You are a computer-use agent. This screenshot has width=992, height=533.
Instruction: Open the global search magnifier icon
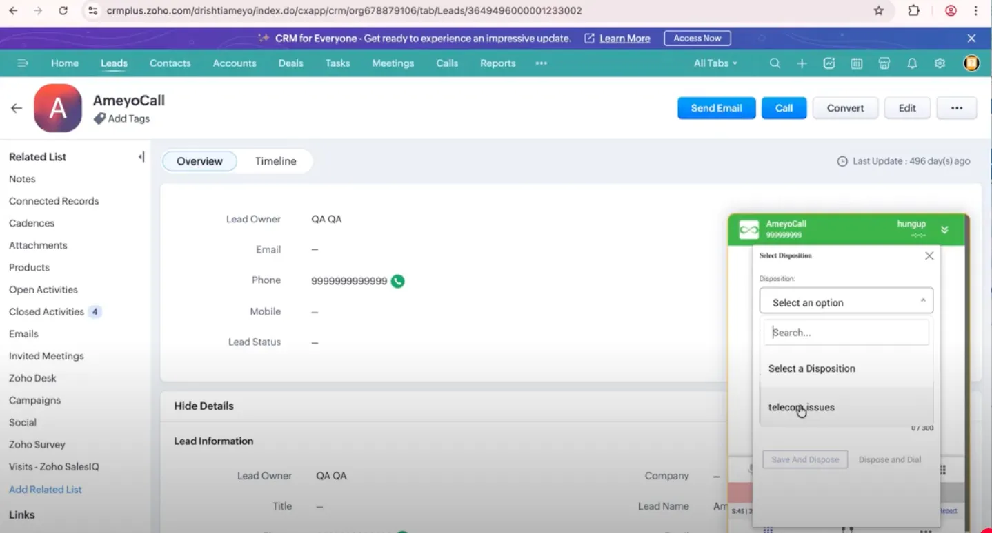click(x=775, y=63)
